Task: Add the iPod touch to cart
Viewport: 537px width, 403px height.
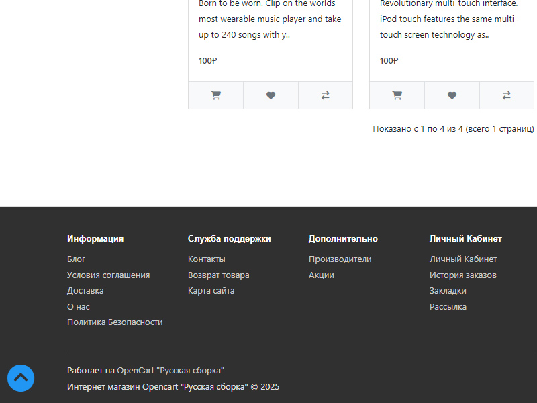Action: click(397, 95)
